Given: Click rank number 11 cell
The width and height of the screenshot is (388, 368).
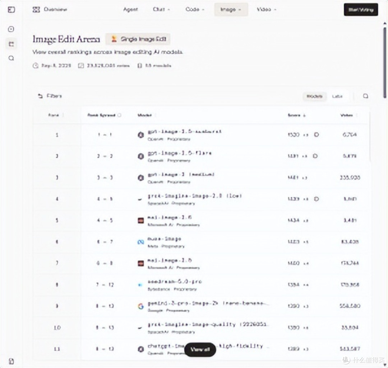Looking at the screenshot, I should pos(57,349).
